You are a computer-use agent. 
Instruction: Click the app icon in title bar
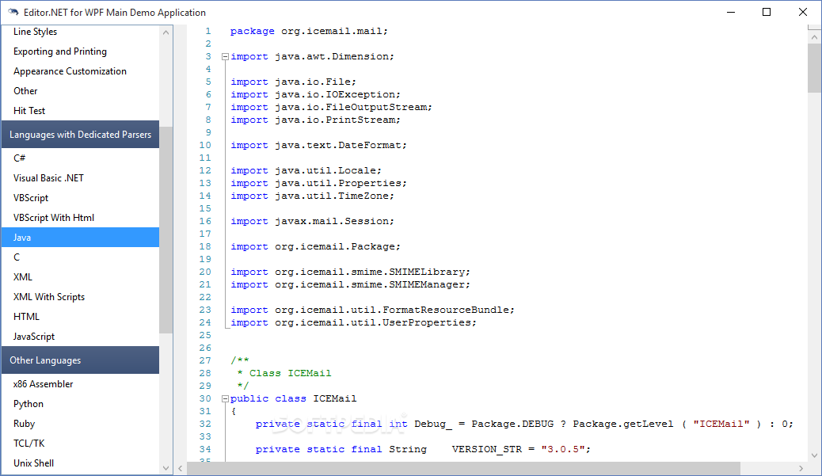coord(13,12)
